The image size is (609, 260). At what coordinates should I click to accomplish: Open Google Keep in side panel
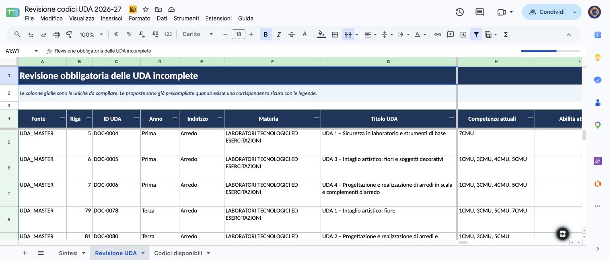click(598, 58)
